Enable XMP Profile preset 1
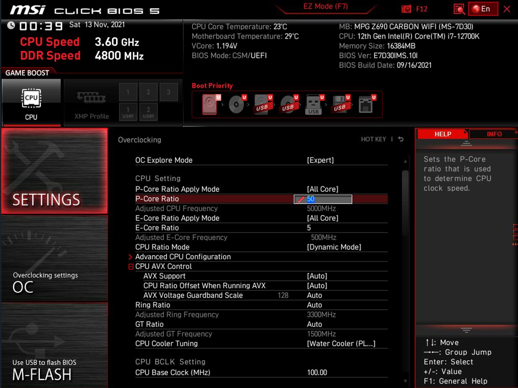 (128, 92)
